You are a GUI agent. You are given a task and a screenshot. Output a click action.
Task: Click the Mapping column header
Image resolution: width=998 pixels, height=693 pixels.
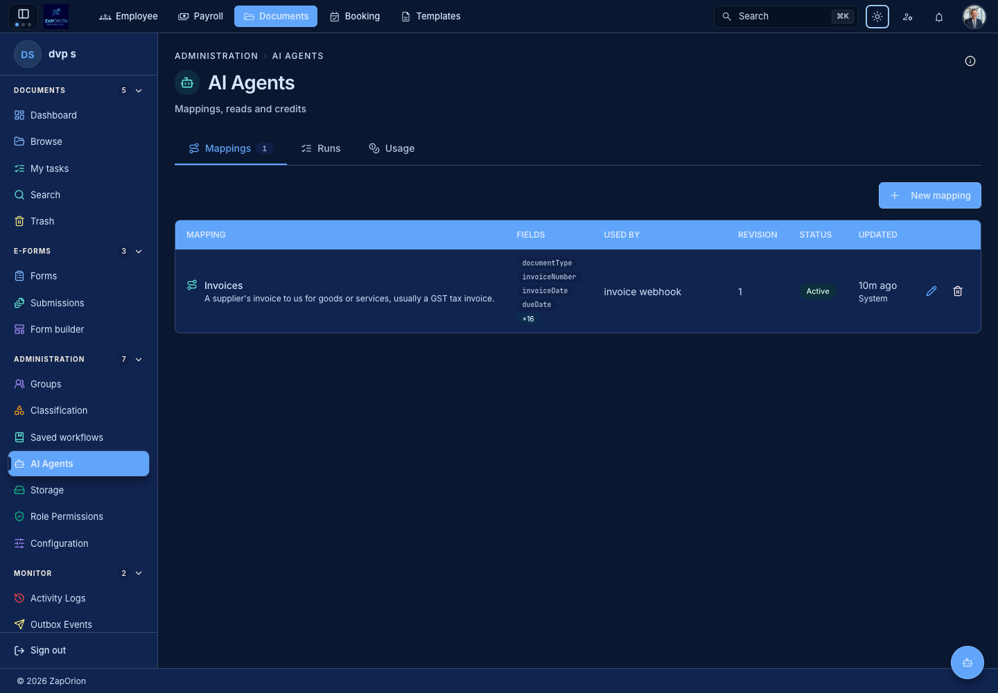[206, 235]
